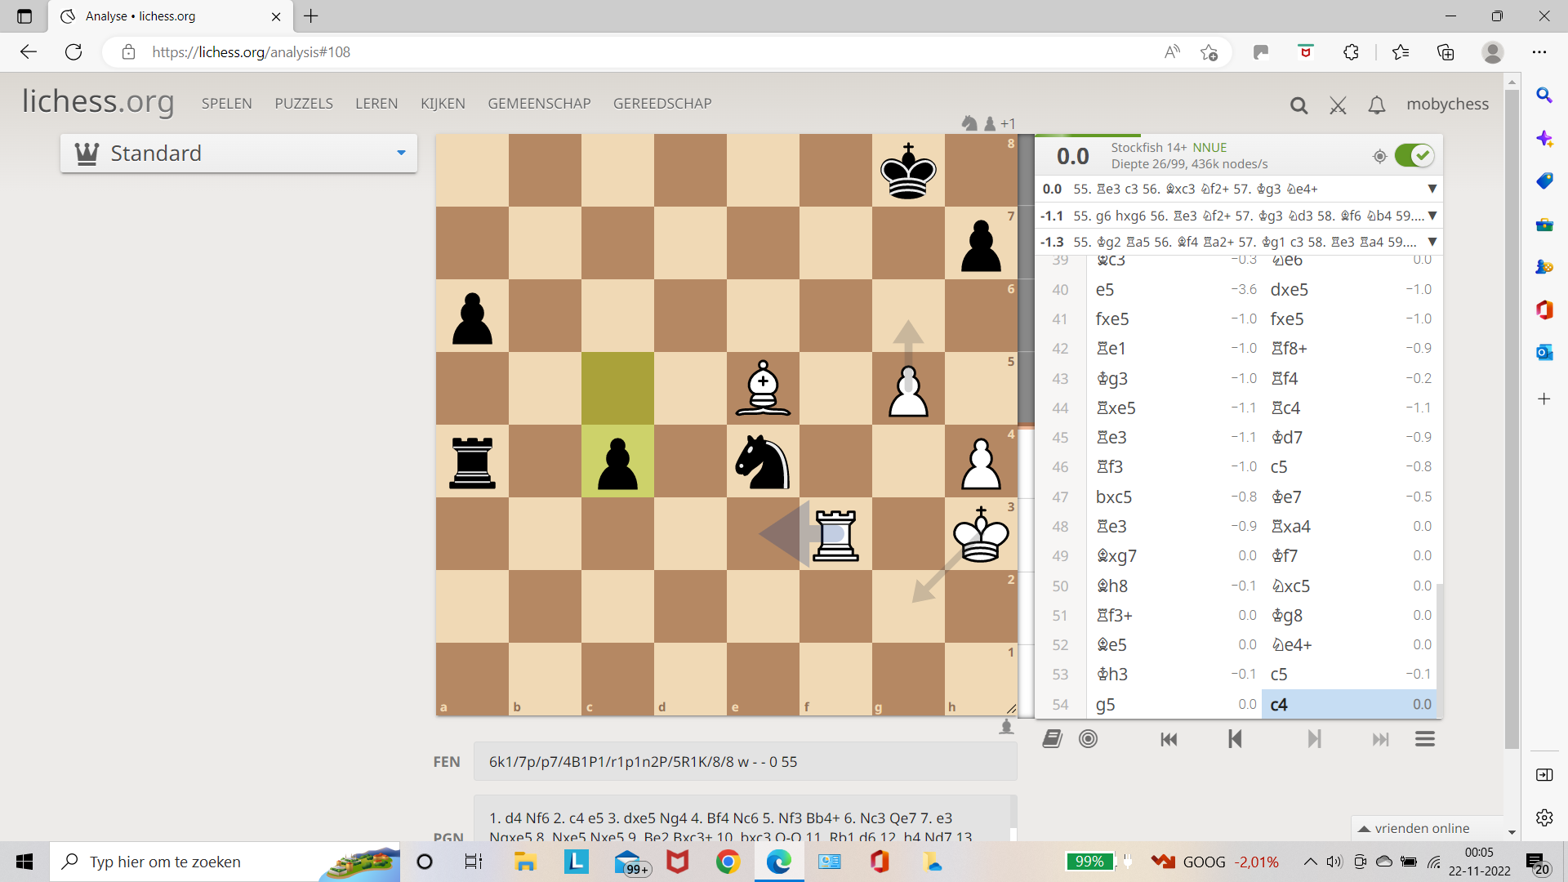Expand engine line starting 55. g6
The image size is (1568, 882).
tap(1432, 216)
